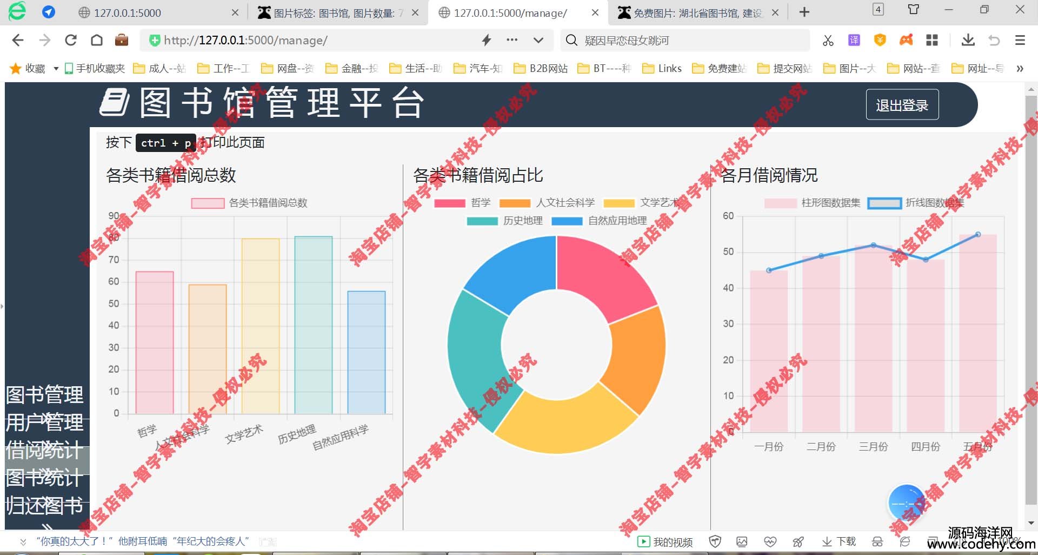Viewport: 1038px width, 555px height.
Task: Expand the hidden bookmarks overflow chevron
Action: point(1020,69)
